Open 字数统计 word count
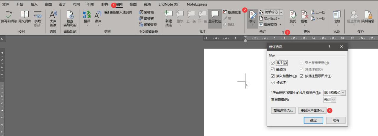The height and width of the screenshot is (136, 378). coord(38,18)
